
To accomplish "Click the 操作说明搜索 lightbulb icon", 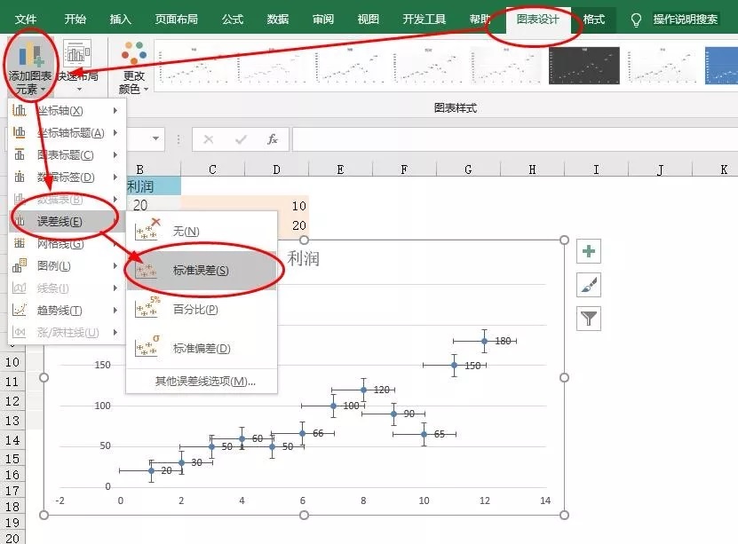I will point(636,20).
